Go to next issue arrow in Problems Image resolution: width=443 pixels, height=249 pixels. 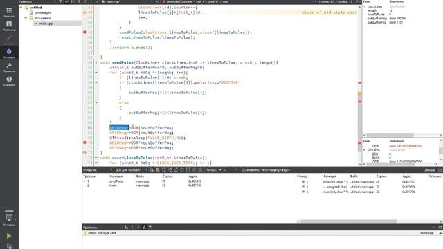coord(138,228)
